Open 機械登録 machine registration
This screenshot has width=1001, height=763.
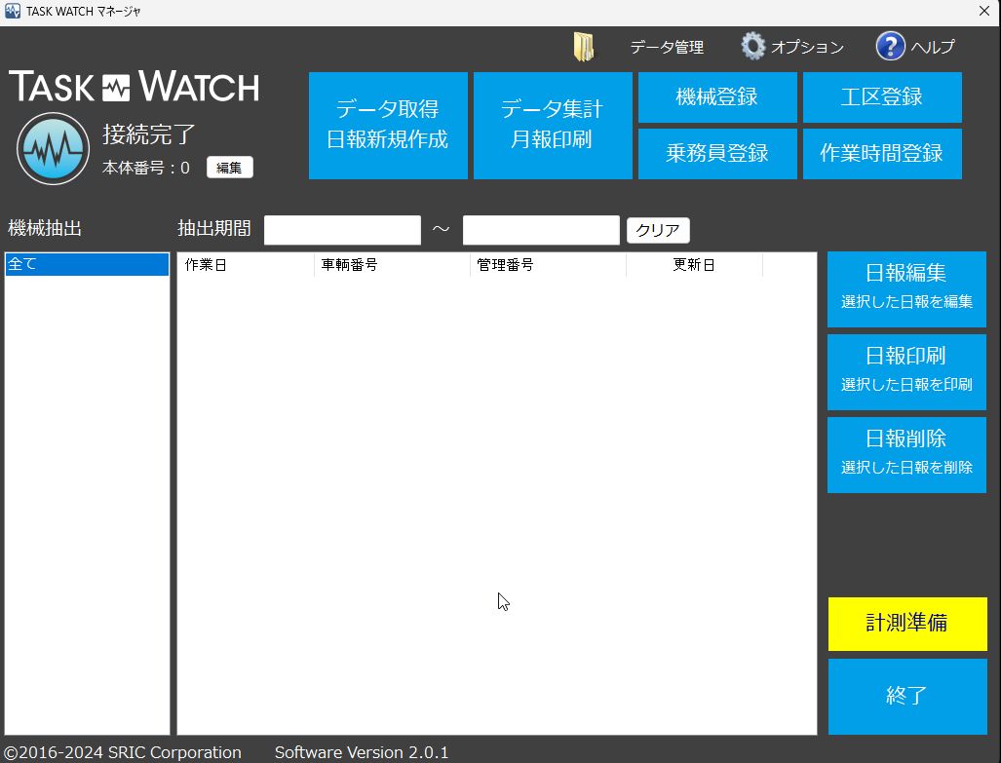tap(716, 97)
